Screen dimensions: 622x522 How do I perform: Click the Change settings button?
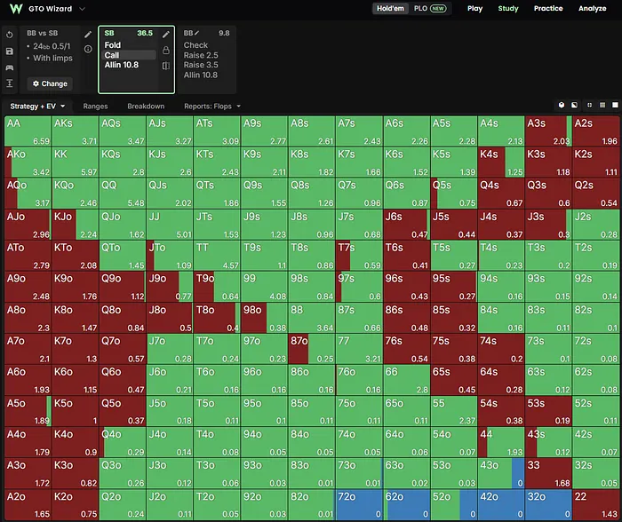point(50,83)
